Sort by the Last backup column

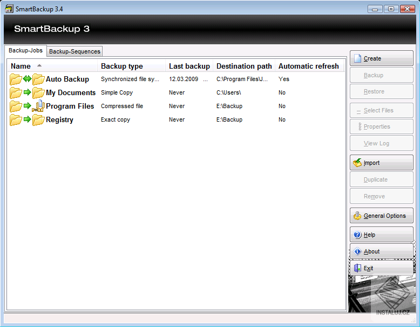pyautogui.click(x=189, y=66)
